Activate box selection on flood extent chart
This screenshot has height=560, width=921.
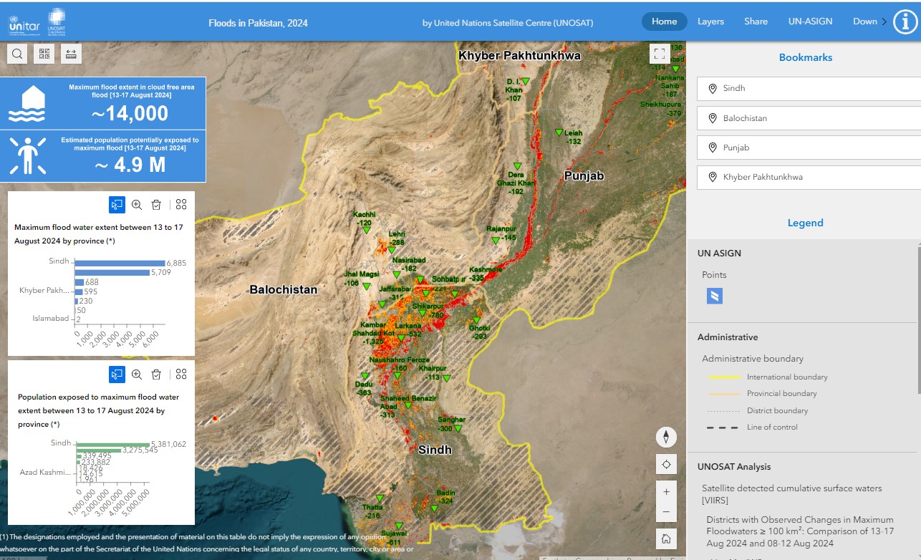pos(117,205)
